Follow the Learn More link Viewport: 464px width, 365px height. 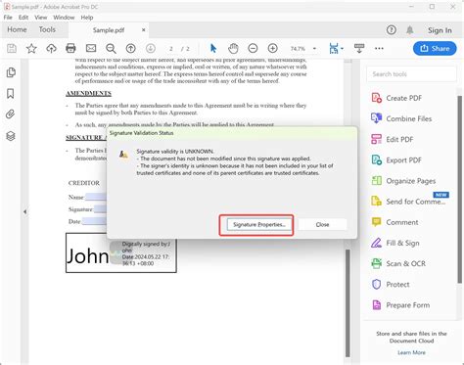tap(411, 352)
